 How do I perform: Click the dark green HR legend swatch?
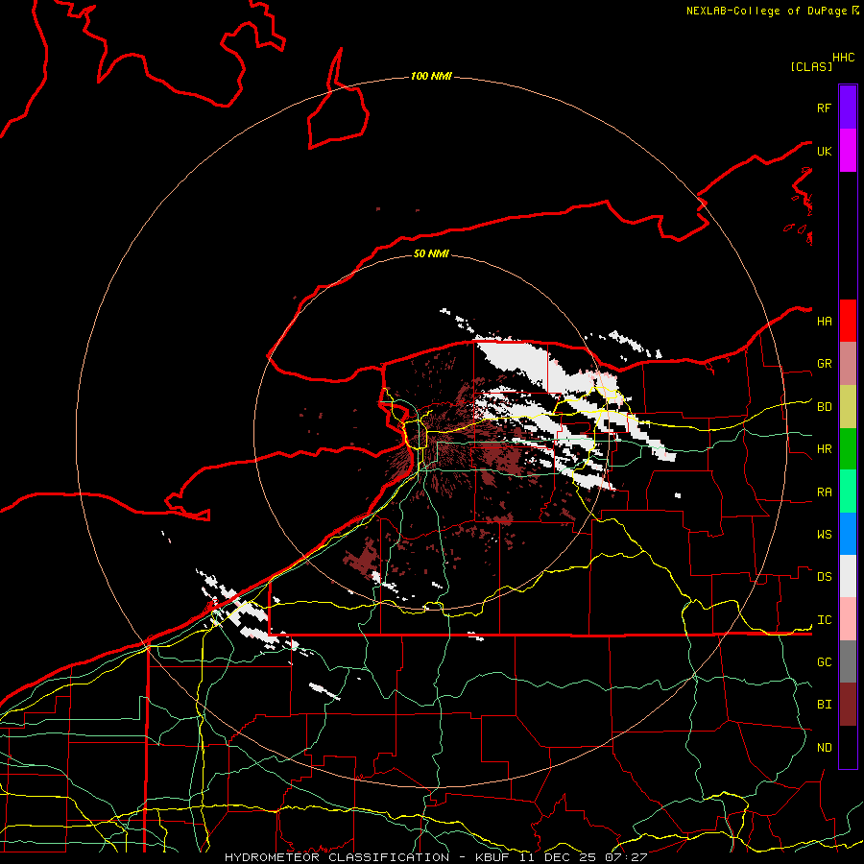pos(848,449)
